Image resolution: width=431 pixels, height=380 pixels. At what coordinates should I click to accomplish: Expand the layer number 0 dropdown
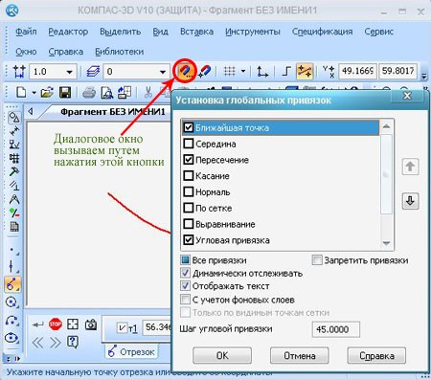[x=163, y=72]
